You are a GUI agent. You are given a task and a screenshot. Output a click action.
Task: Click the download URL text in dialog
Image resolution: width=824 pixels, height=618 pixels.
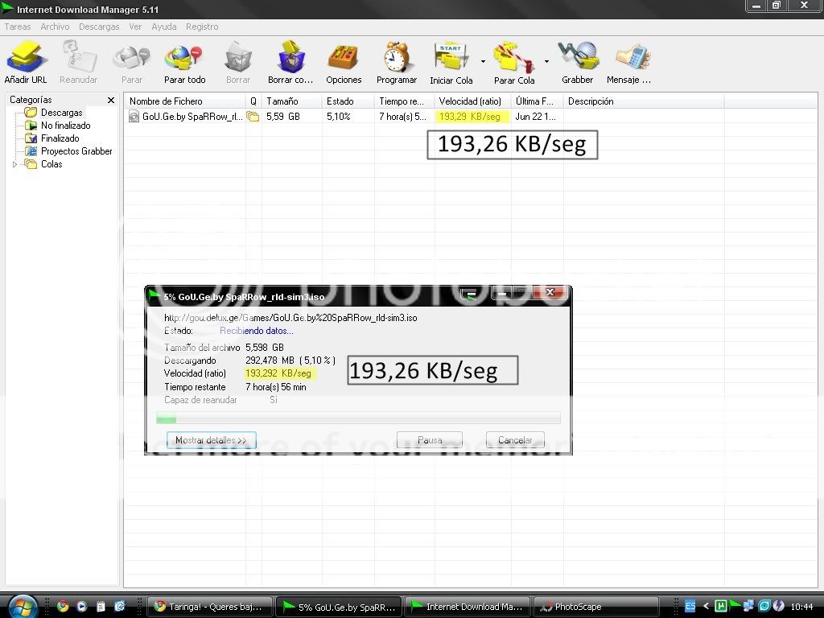pyautogui.click(x=290, y=318)
